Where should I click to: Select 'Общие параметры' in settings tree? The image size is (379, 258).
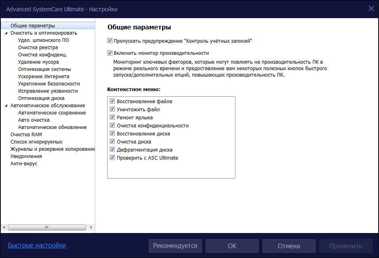(x=33, y=26)
